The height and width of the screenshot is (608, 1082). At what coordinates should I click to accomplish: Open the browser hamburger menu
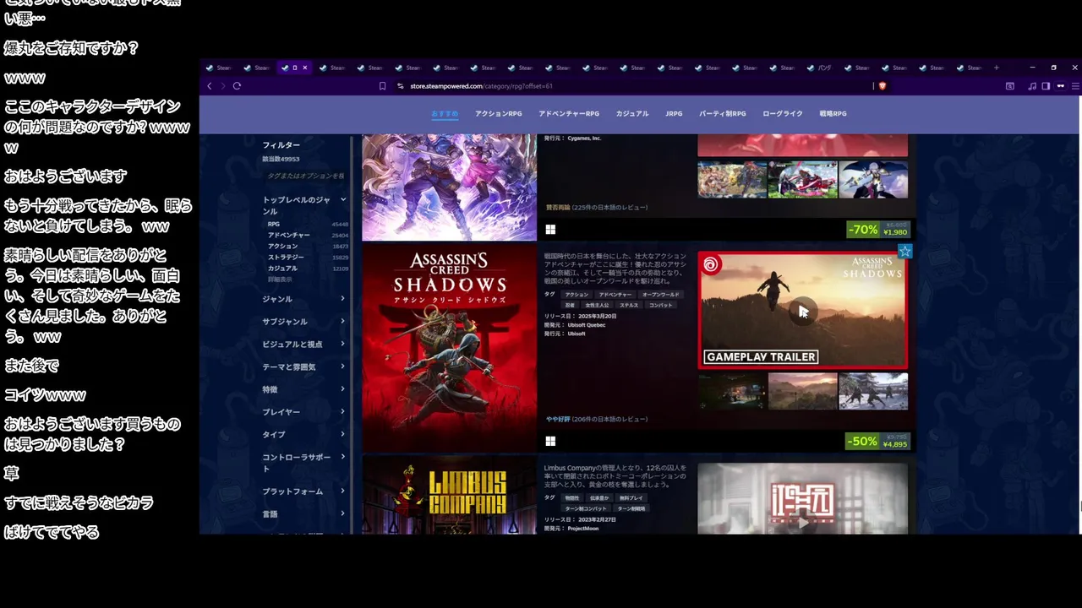click(x=1075, y=85)
